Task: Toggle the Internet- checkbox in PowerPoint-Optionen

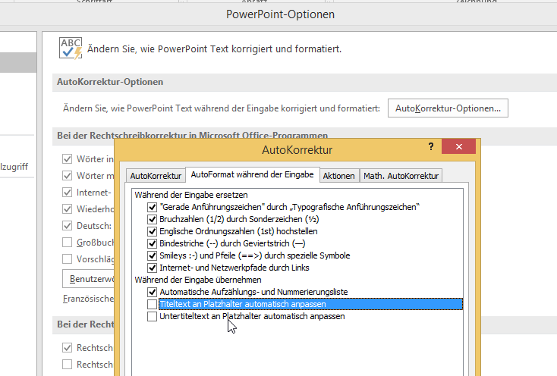Action: (67, 193)
